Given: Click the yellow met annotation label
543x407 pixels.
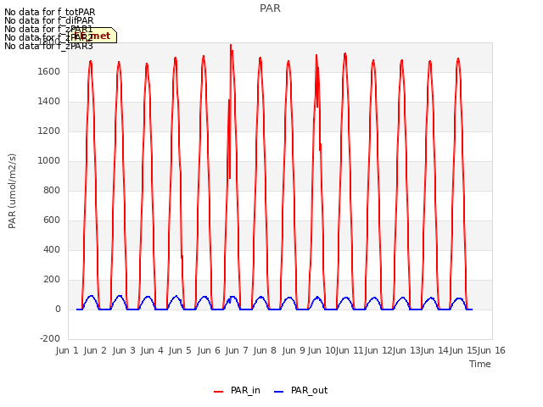Looking at the screenshot, I should 92,36.
